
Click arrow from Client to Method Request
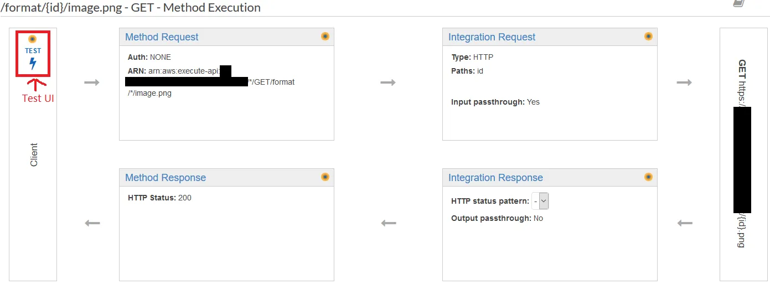(91, 82)
